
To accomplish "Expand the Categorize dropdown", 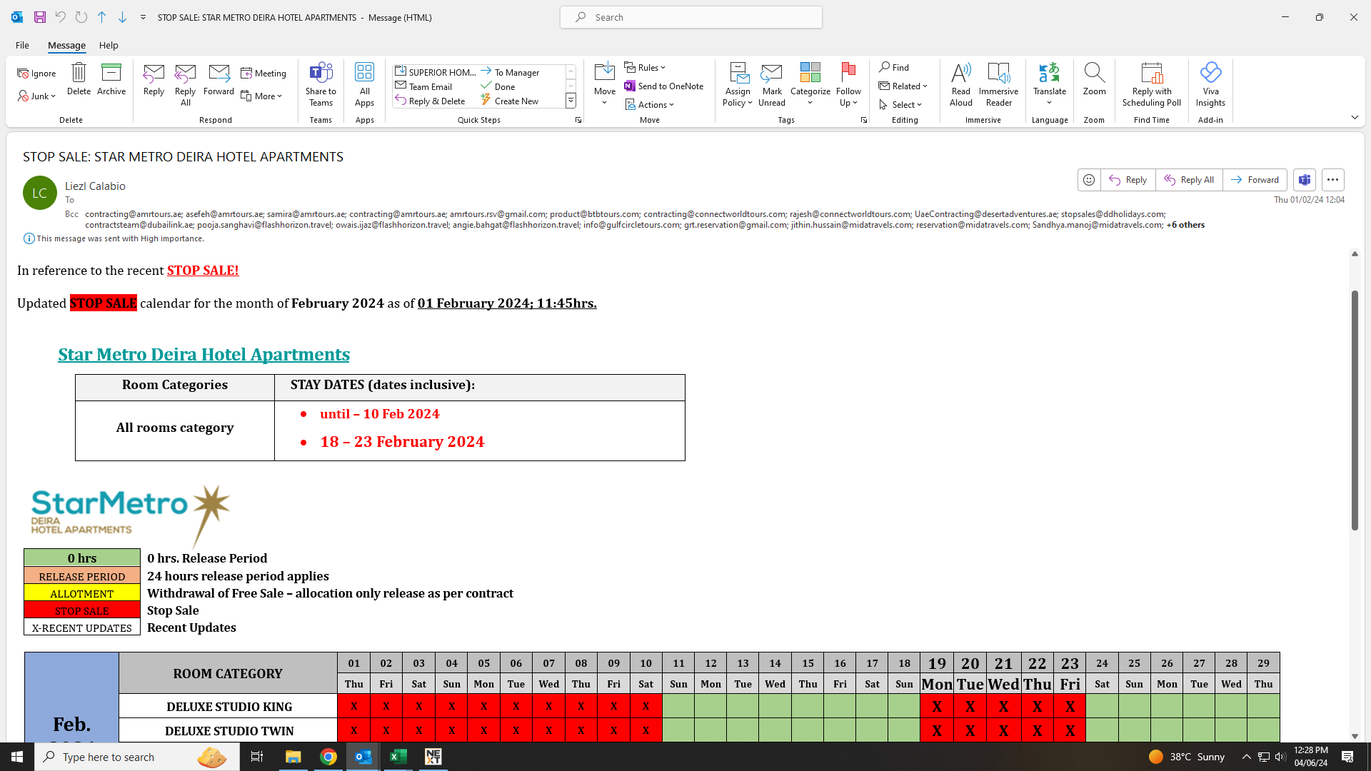I will [810, 84].
